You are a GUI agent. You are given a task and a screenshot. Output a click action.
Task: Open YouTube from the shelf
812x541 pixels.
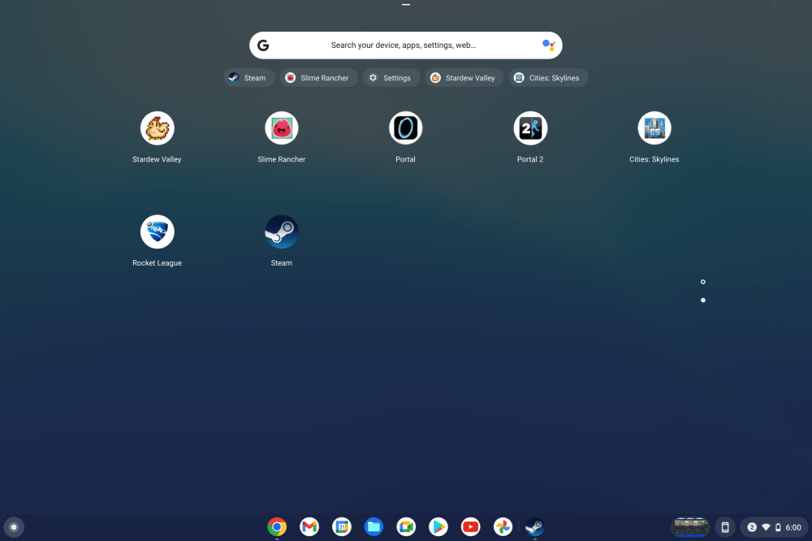coord(470,527)
